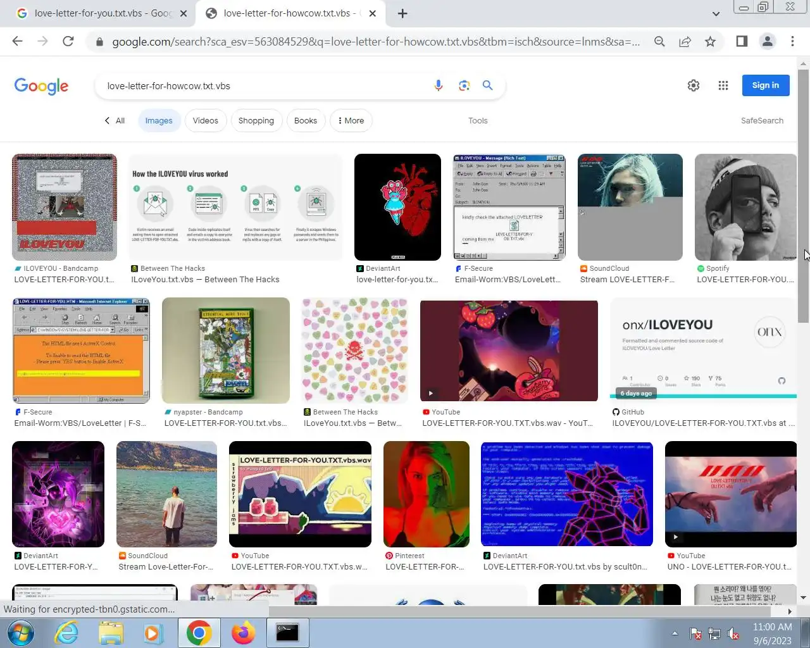Image resolution: width=810 pixels, height=648 pixels.
Task: Click the network connection tray icon
Action: [714, 633]
